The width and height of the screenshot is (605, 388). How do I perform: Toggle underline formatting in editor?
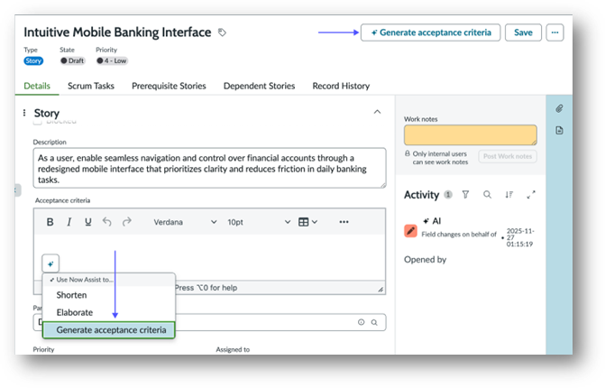[87, 222]
